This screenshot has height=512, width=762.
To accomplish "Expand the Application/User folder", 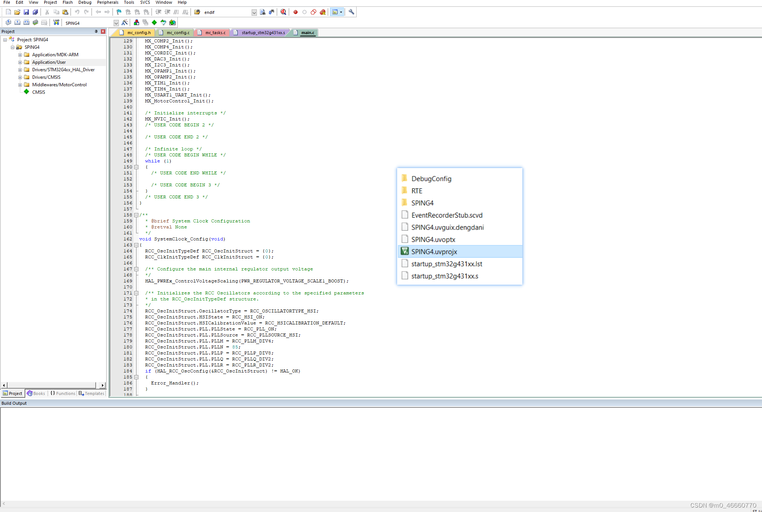I will (20, 62).
